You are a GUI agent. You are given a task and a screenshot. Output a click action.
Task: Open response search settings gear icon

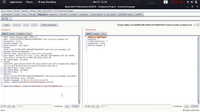(89, 106)
